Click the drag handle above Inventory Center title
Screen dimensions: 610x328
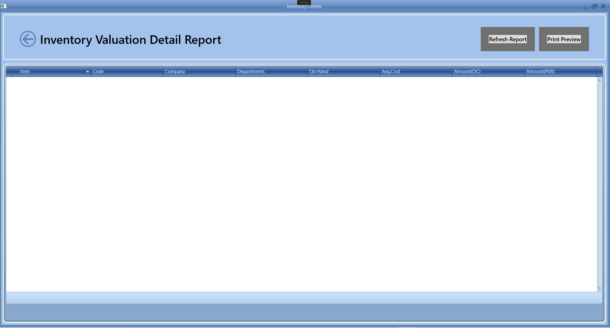(304, 2)
